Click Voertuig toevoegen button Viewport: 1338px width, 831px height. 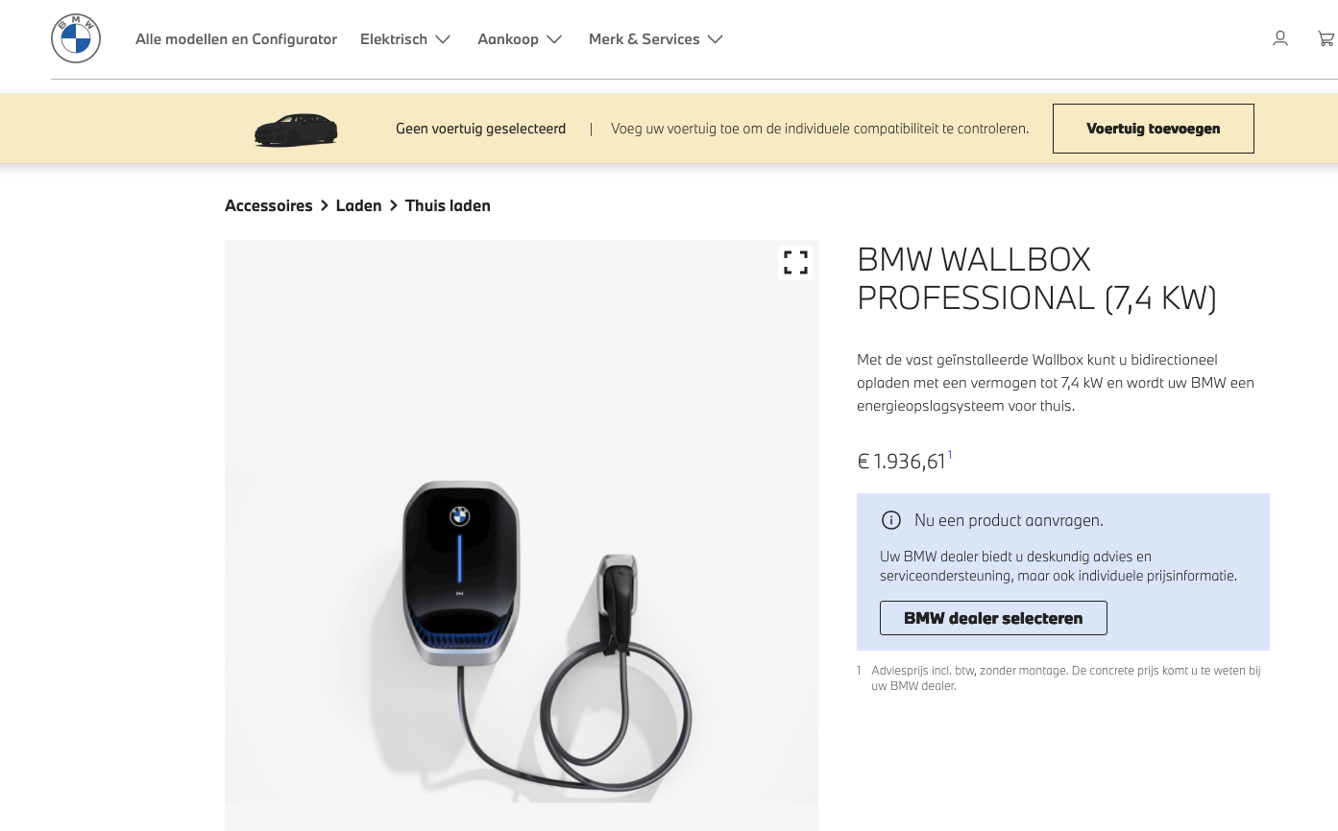pos(1154,129)
